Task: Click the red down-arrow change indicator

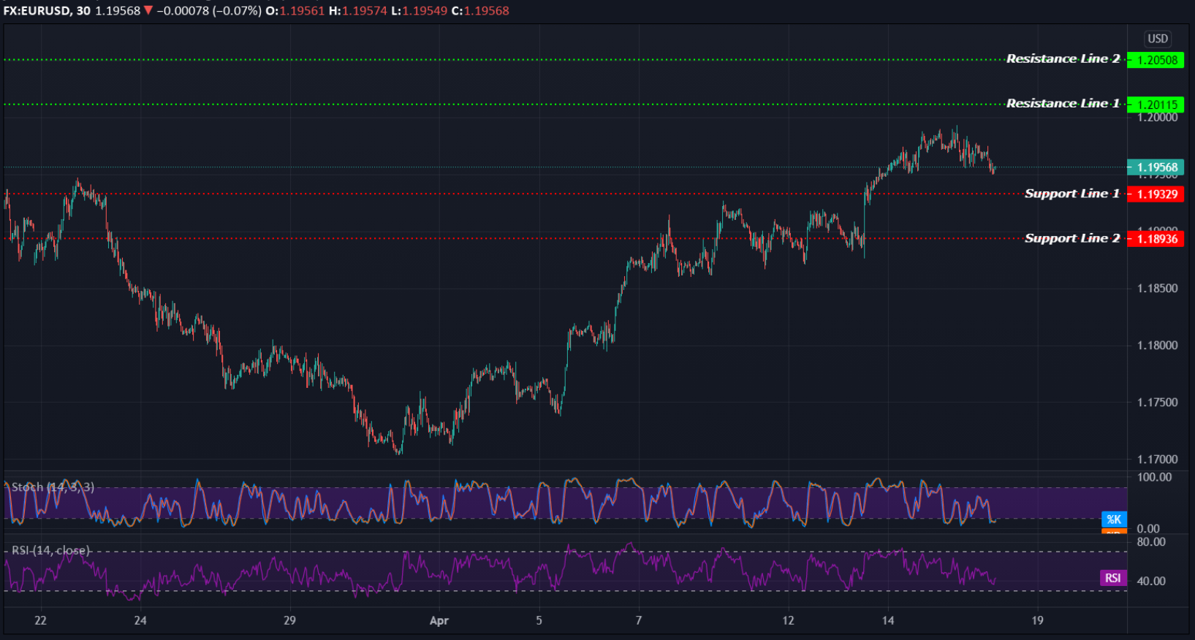Action: (x=148, y=10)
